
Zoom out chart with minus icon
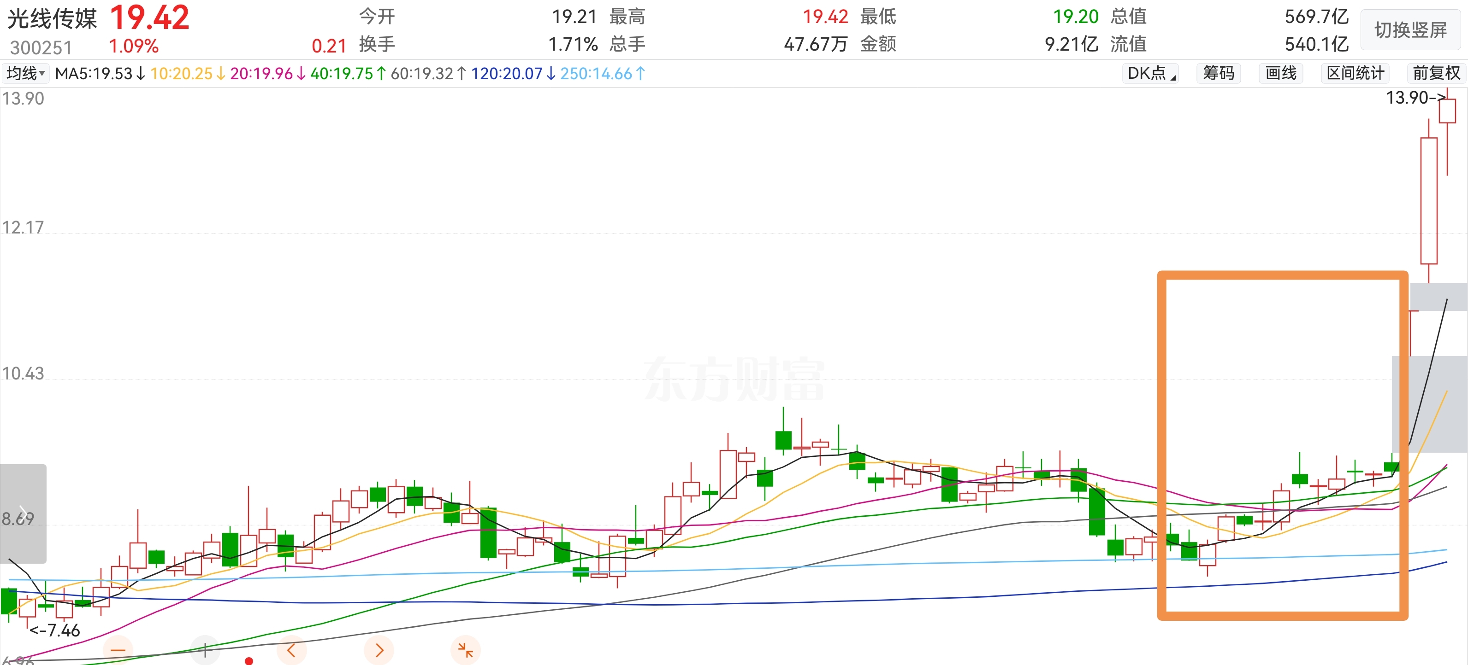118,650
